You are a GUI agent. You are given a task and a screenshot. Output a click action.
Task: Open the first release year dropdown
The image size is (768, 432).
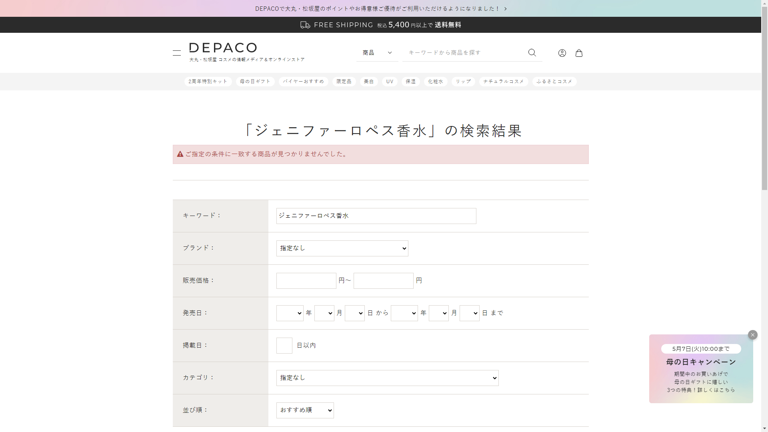click(290, 313)
